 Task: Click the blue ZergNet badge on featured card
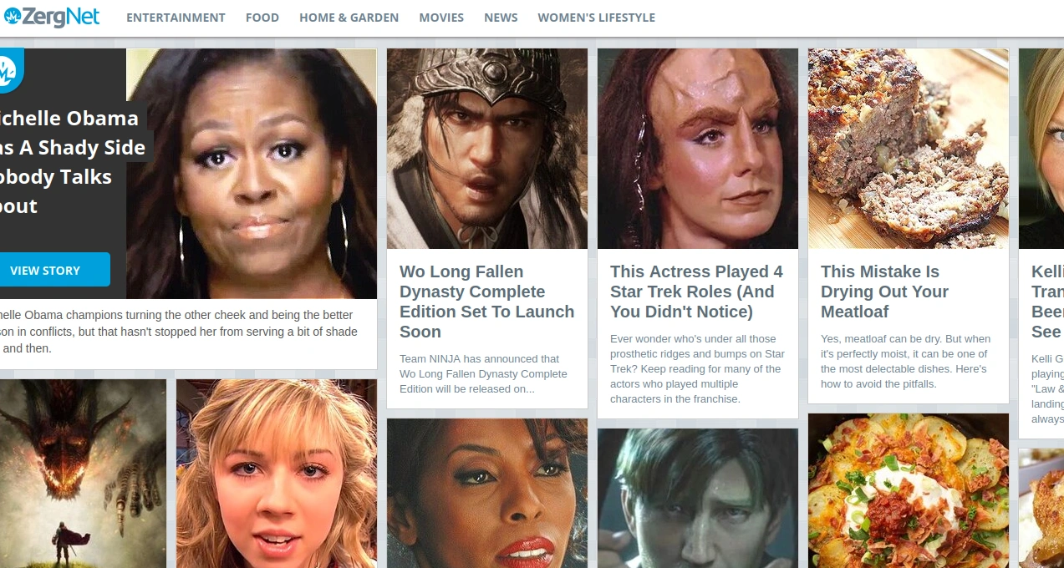(8, 69)
